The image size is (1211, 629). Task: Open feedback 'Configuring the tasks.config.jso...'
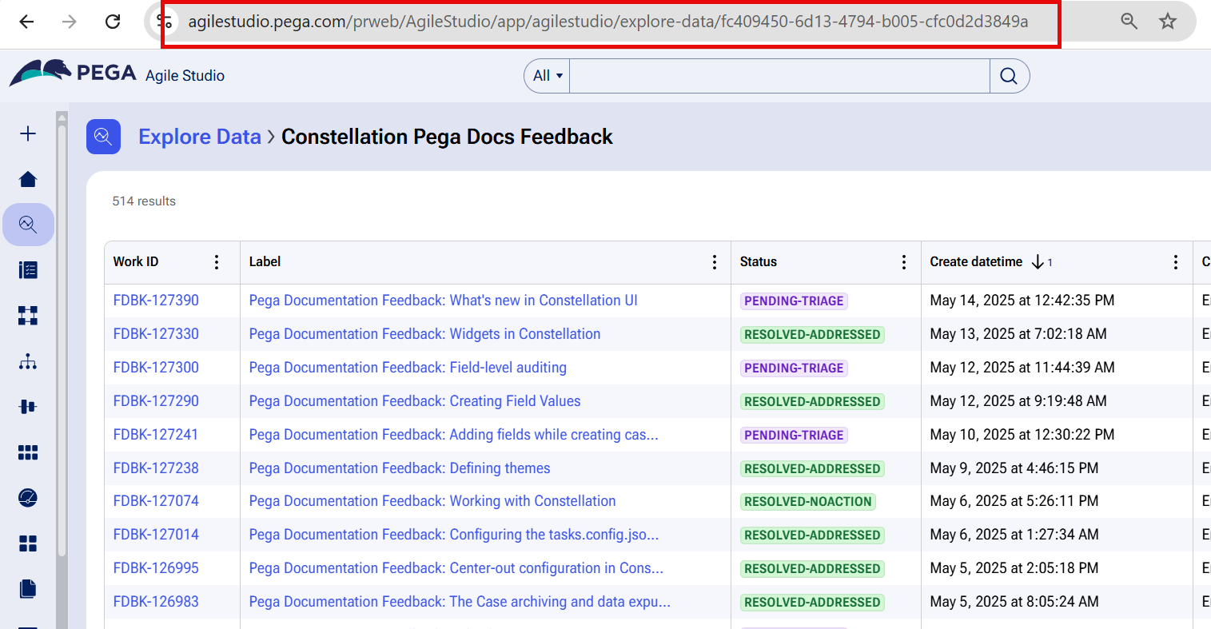(454, 535)
